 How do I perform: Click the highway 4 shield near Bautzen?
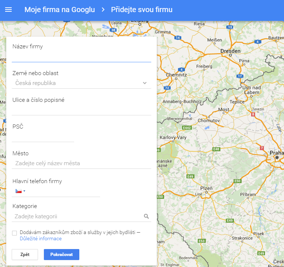(258, 42)
